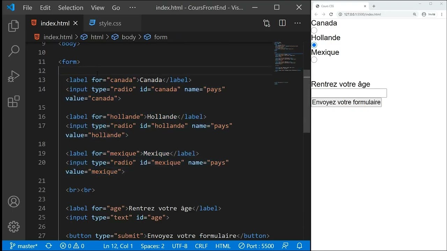Open a new tab in the browser
Viewport: 447px width, 251px height.
point(374,6)
